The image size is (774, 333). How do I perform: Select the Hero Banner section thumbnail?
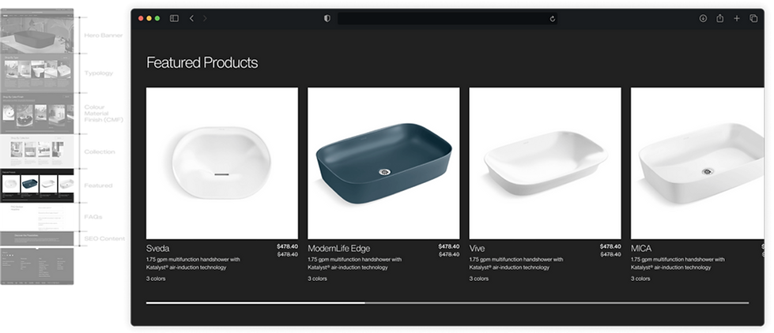37,35
